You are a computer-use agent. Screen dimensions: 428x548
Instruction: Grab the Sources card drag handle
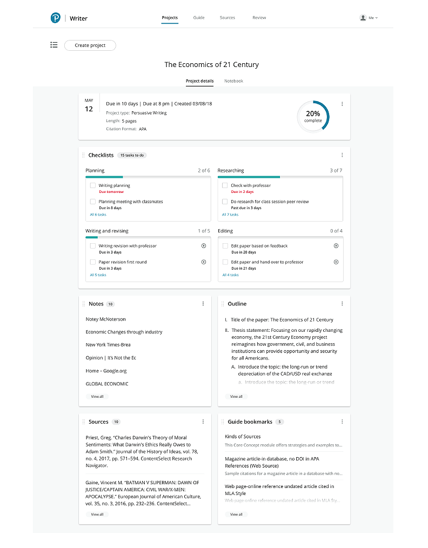point(84,422)
